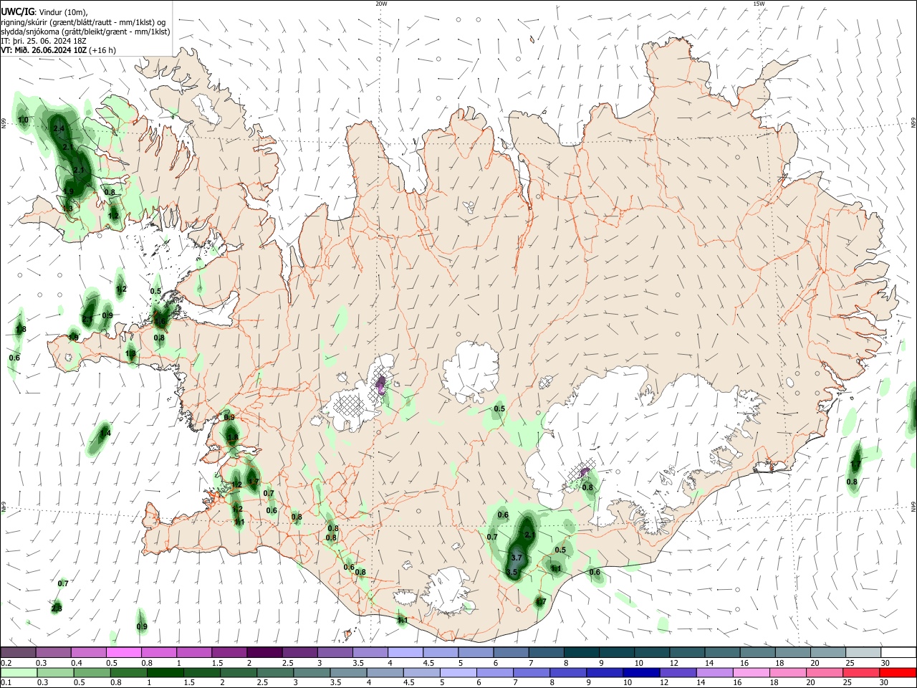Click the '0.1' label under the lower legend

click(x=6, y=683)
